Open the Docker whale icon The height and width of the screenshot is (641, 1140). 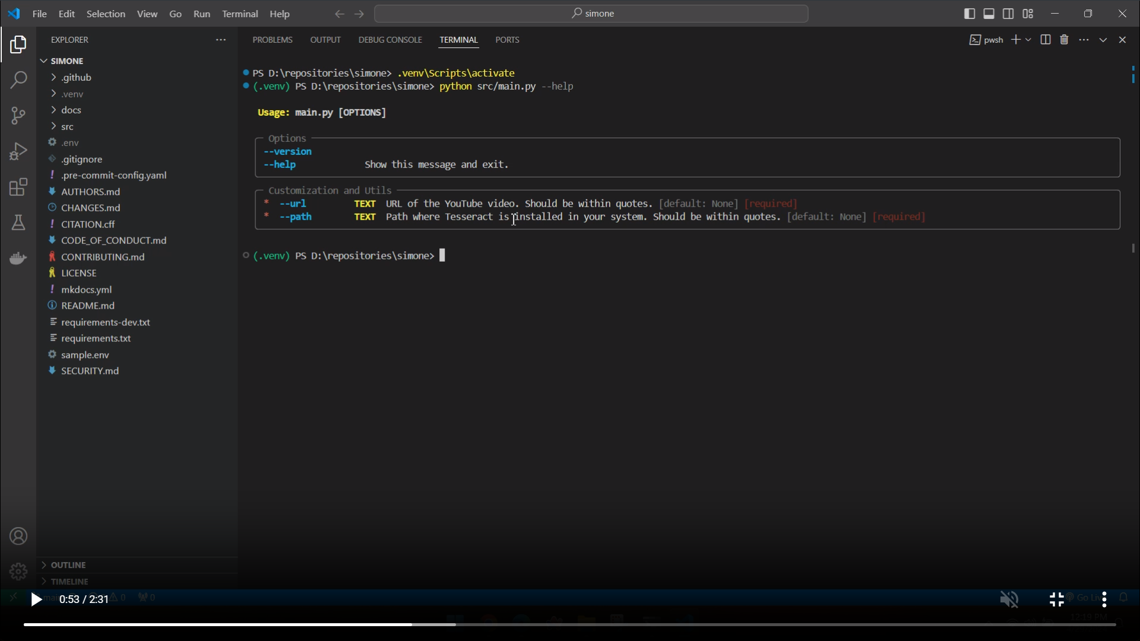[x=18, y=259]
